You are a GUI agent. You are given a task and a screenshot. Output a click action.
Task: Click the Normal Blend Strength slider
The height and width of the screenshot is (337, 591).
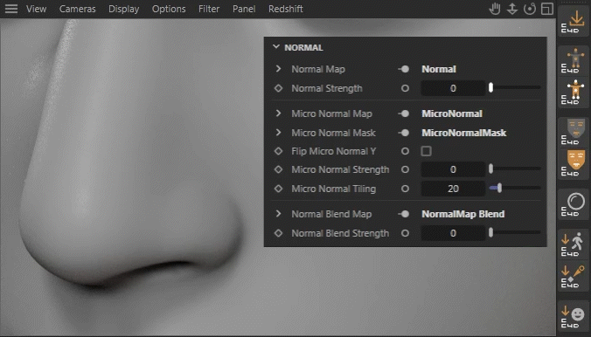point(514,232)
